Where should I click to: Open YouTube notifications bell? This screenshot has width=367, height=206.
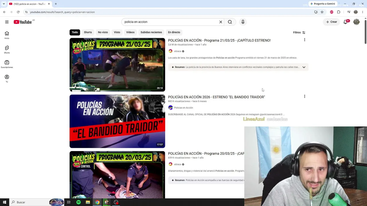pyautogui.click(x=346, y=22)
